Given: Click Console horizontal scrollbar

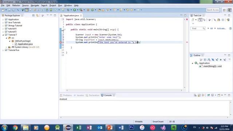Looking at the screenshot, I should click(144, 117).
